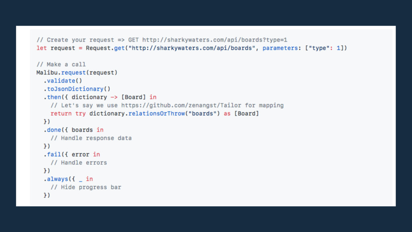Click the .done closure line
This screenshot has height=232, width=412.
pos(73,130)
